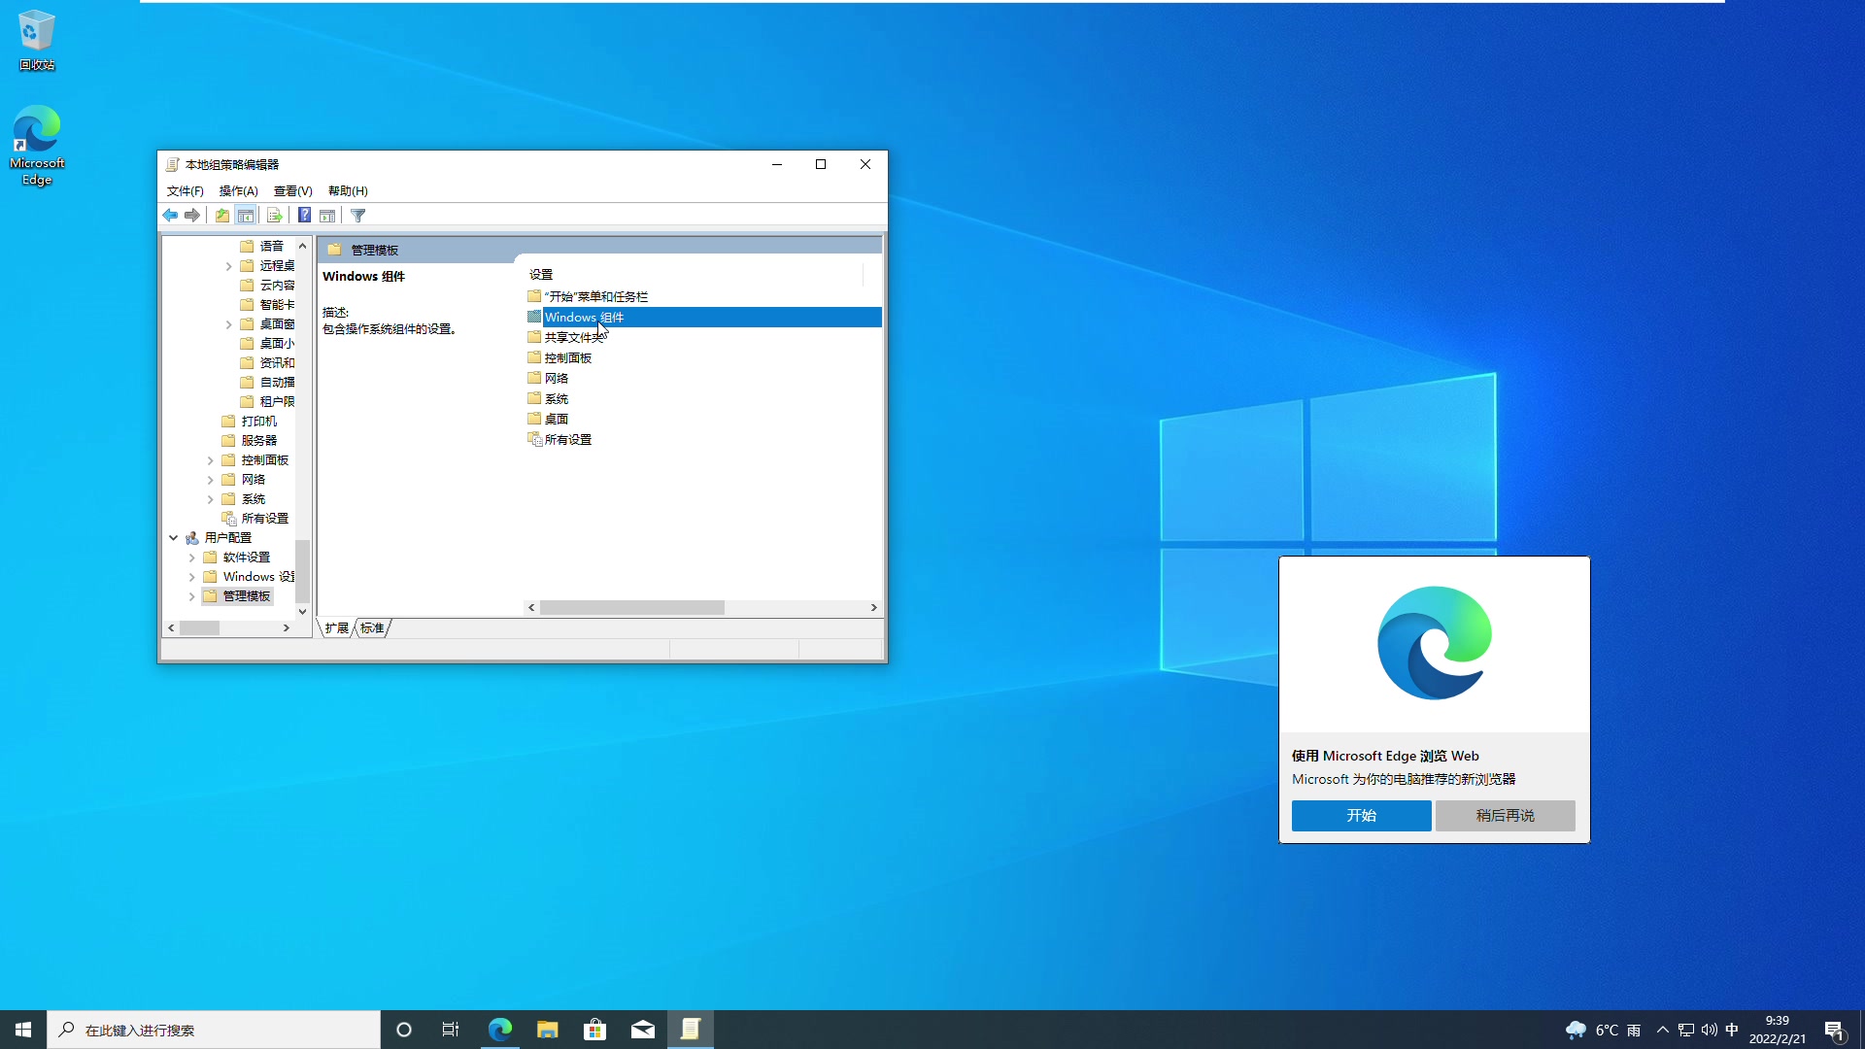Switch to the 扩展 tab
Image resolution: width=1865 pixels, height=1049 pixels.
click(x=336, y=628)
